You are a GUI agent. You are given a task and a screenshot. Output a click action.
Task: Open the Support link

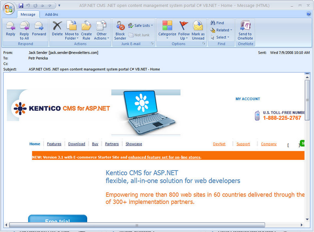tap(243, 144)
